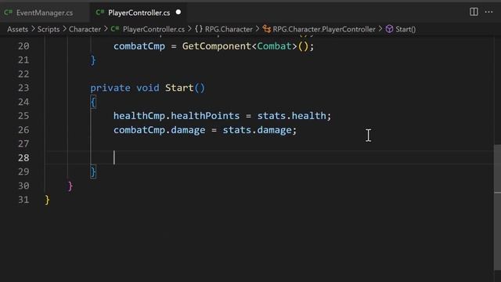The image size is (501, 282).
Task: Click the Start method name on line 23
Action: tap(179, 88)
